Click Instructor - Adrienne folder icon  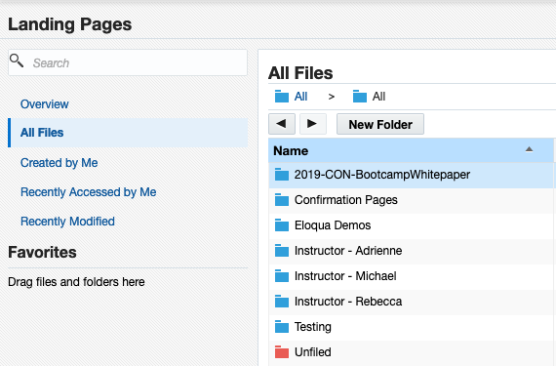[x=282, y=251]
